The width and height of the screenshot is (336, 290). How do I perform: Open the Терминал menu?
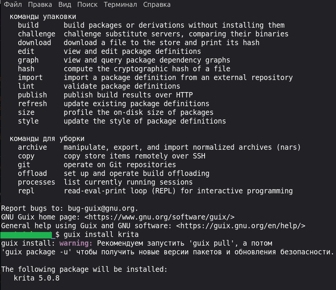(x=120, y=5)
